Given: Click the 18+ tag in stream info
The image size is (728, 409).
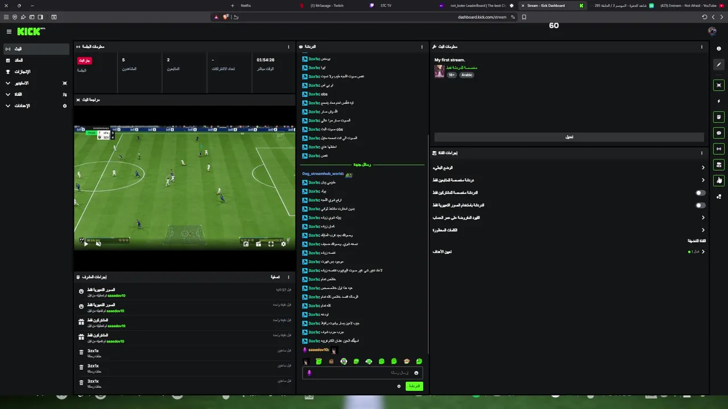Looking at the screenshot, I should point(452,75).
